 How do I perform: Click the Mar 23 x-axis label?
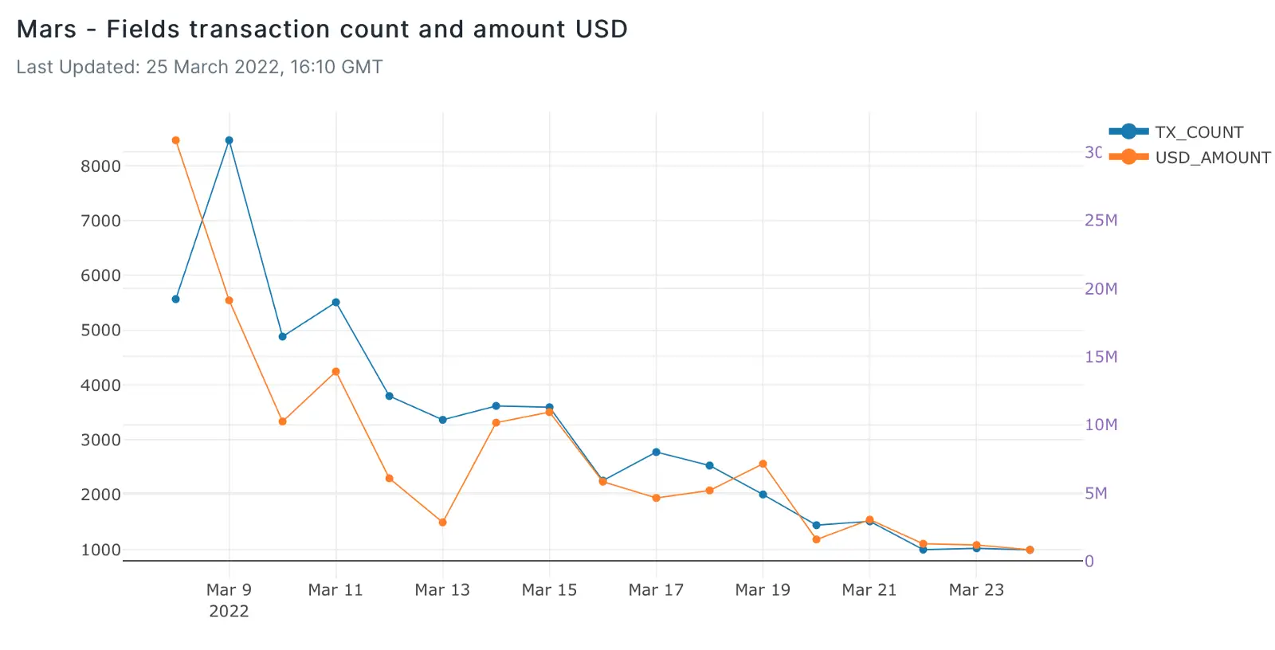tap(976, 590)
